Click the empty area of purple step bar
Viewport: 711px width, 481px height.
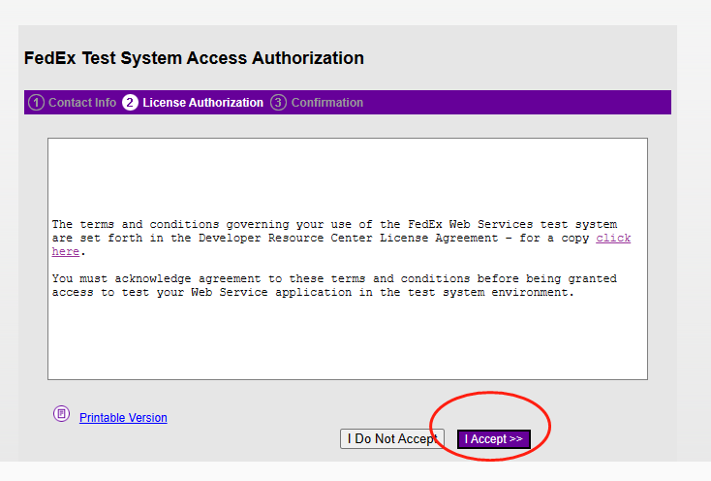tap(517, 103)
